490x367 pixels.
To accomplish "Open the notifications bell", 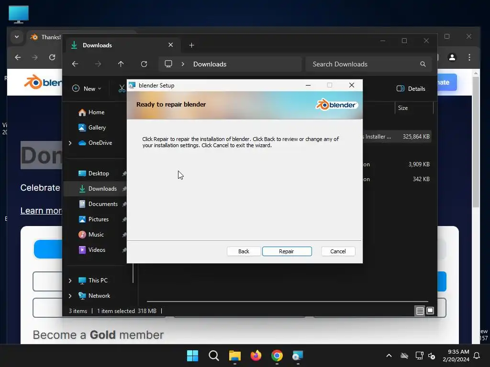I will point(477,356).
